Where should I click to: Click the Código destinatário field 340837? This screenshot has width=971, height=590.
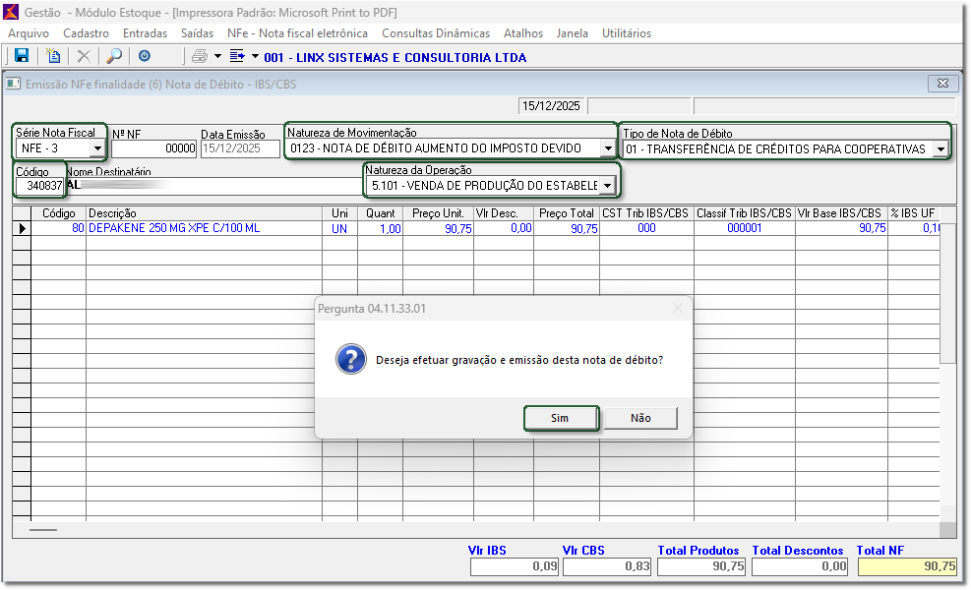[39, 186]
